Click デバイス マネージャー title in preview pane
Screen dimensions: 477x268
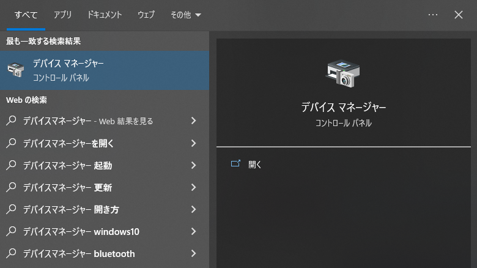coord(344,107)
